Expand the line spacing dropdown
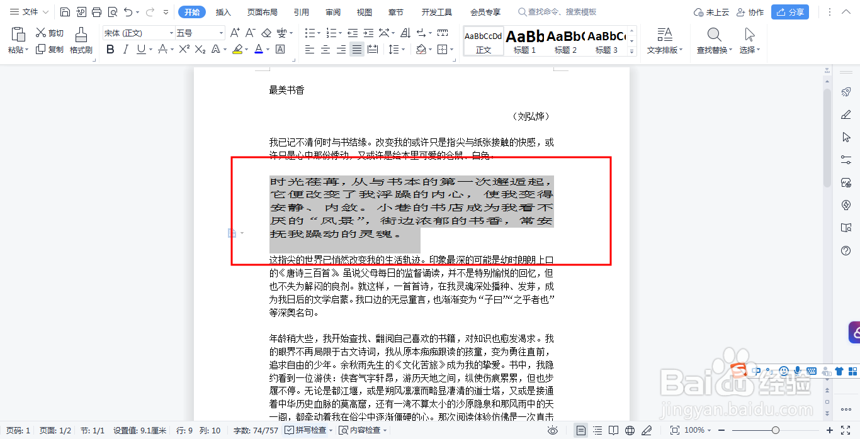 pyautogui.click(x=403, y=50)
